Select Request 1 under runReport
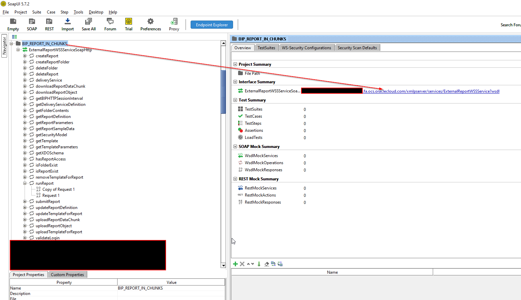 (51, 195)
